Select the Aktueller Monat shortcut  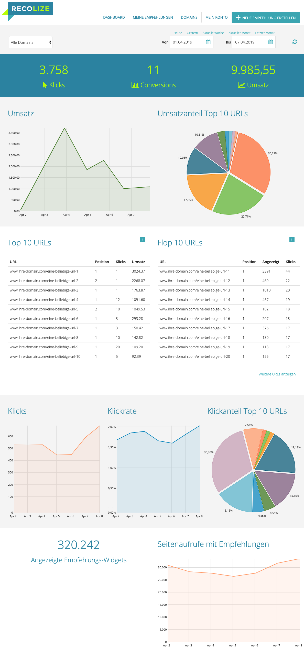240,33
